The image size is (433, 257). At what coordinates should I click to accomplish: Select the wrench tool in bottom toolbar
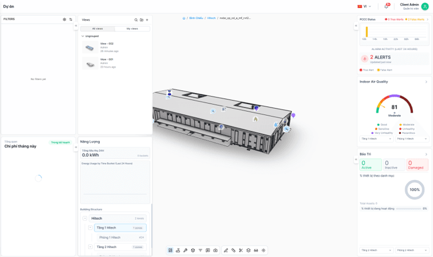(185, 250)
